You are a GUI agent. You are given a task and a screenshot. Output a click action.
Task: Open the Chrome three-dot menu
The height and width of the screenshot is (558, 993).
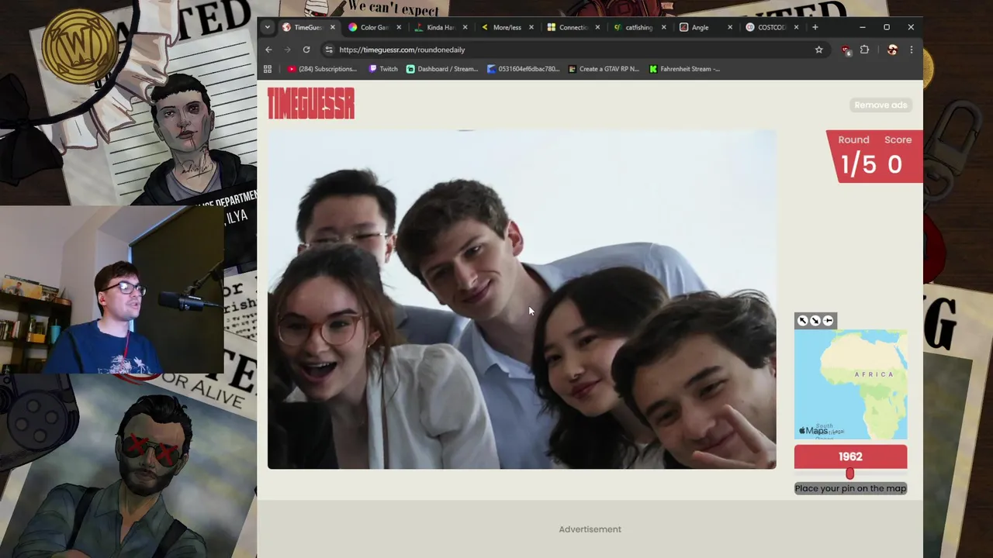point(911,50)
